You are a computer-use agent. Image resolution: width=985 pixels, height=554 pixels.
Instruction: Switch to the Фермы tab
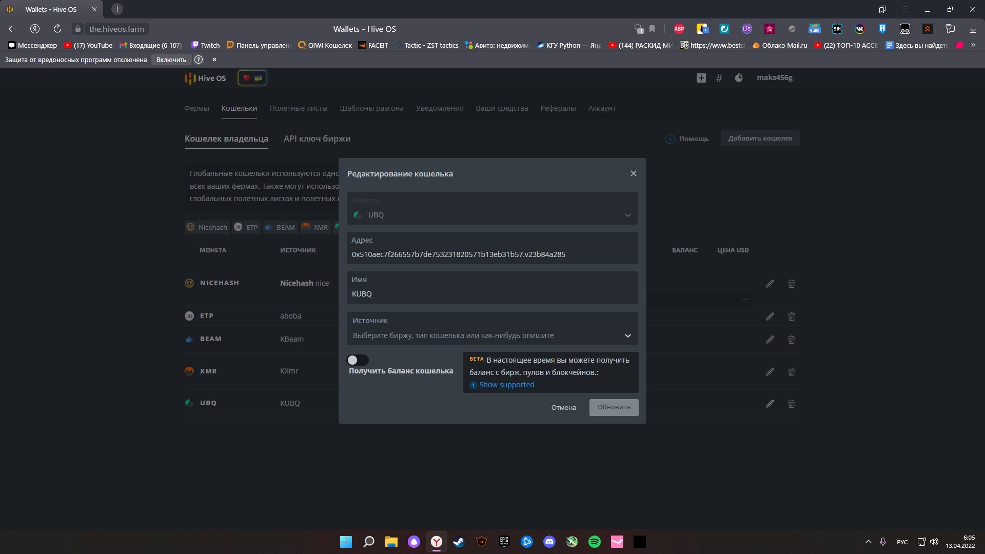tap(196, 108)
